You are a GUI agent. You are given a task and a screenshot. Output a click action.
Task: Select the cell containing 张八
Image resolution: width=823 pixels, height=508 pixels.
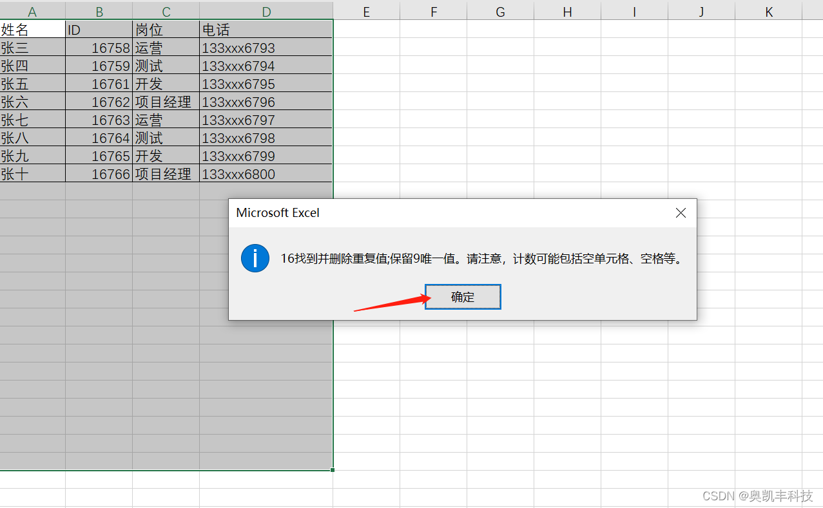click(32, 138)
